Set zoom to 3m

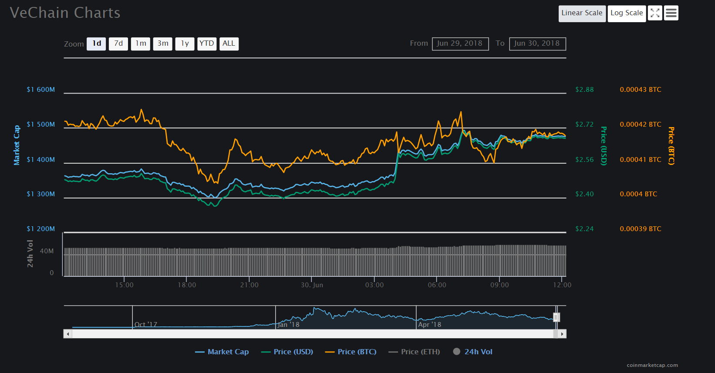point(163,44)
